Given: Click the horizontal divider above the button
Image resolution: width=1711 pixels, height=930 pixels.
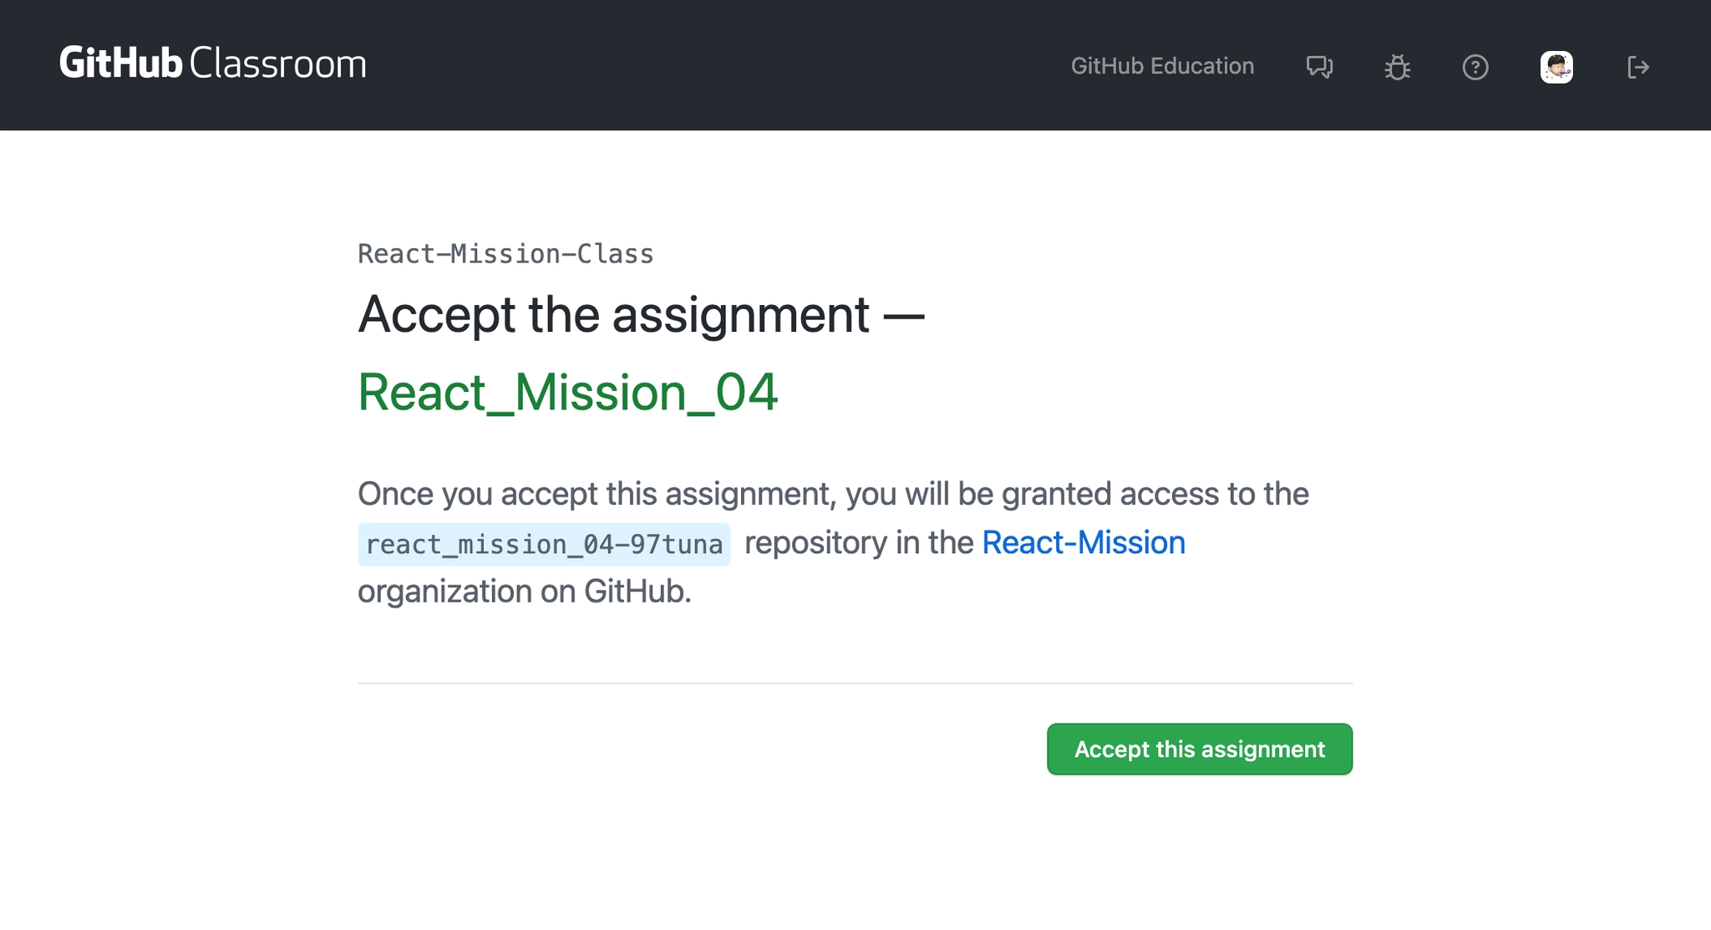Looking at the screenshot, I should click(855, 684).
